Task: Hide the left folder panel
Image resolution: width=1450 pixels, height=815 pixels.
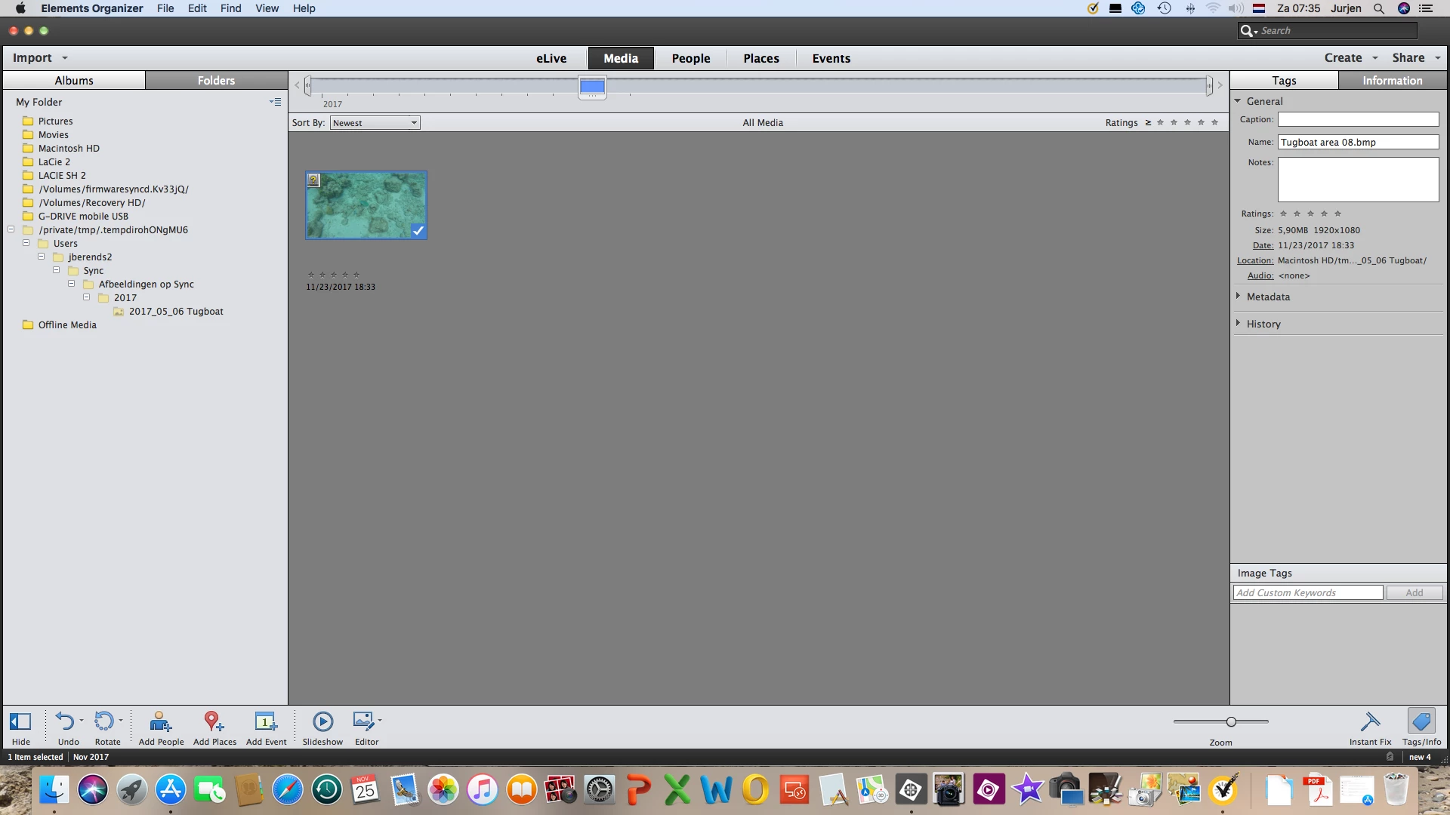Action: click(20, 722)
